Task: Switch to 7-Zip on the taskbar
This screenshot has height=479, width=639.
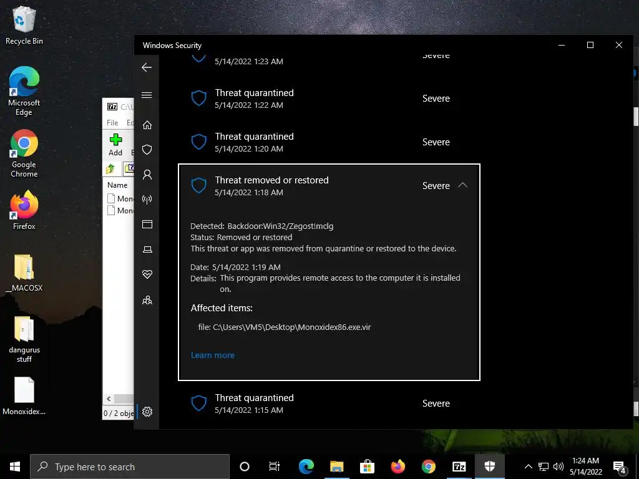Action: tap(459, 467)
